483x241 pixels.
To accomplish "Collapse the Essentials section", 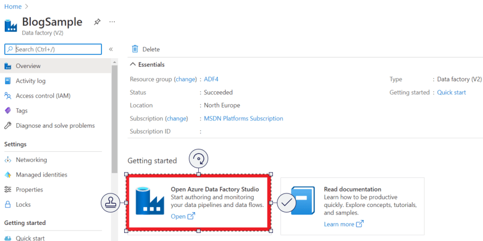I will click(133, 65).
